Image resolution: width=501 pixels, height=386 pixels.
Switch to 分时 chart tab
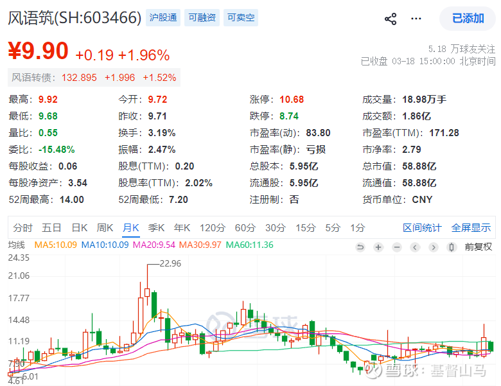22,228
